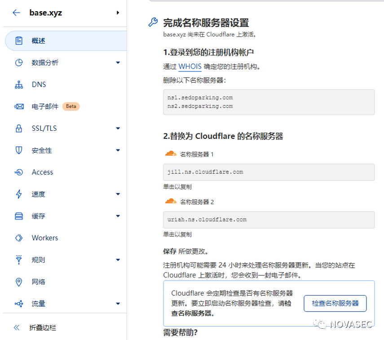Click the Workers diamond brackets icon
Image resolution: width=384 pixels, height=340 pixels.
(19, 238)
